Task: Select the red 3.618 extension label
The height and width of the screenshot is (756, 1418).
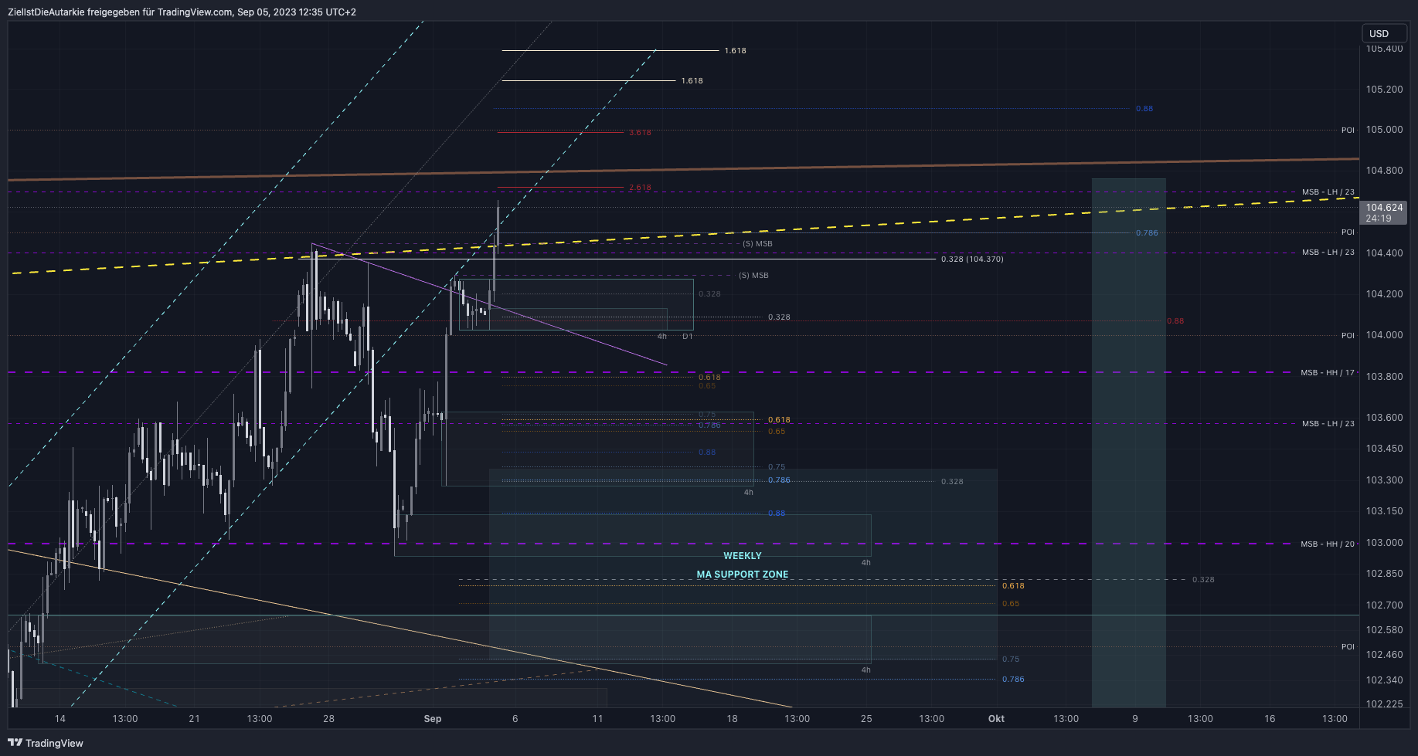Action: 640,133
